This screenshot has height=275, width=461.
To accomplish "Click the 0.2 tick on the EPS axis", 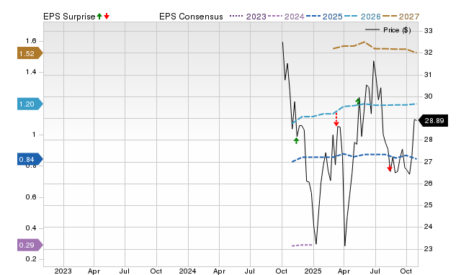I will [31, 259].
